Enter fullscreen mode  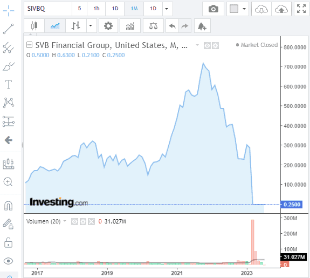(x=301, y=9)
